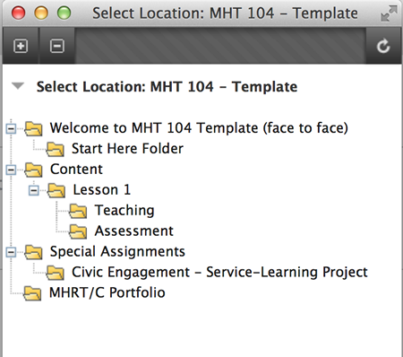
Task: Click the MHRT/C Portfolio folder icon
Action: tap(33, 293)
